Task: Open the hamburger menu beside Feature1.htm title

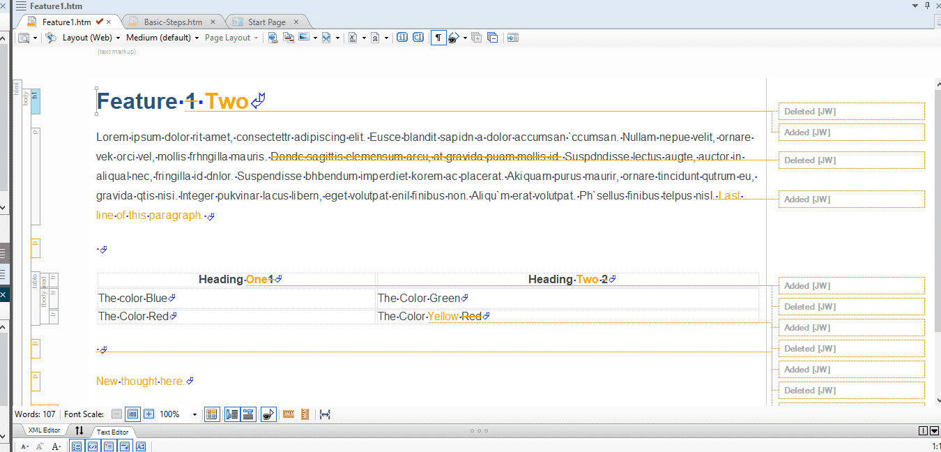Action: click(x=21, y=6)
